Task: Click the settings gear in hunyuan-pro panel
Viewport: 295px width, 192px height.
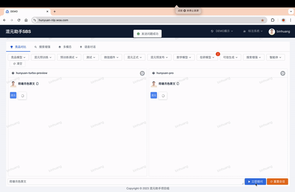Action: pos(283,73)
